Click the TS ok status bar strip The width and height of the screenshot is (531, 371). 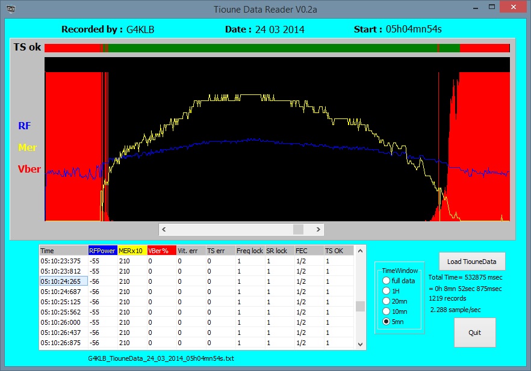point(277,48)
